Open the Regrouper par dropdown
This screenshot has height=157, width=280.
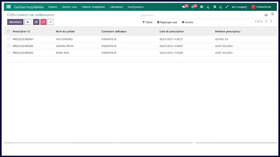tap(167, 22)
